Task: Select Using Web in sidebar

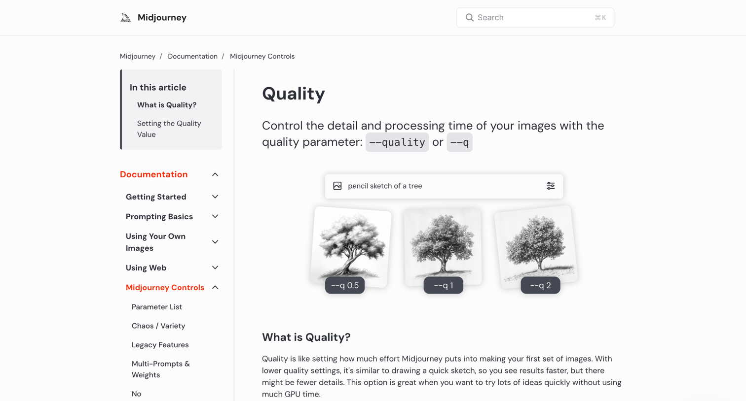Action: (x=146, y=267)
